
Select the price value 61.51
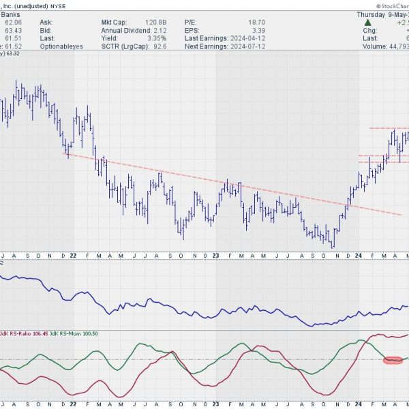pos(14,38)
